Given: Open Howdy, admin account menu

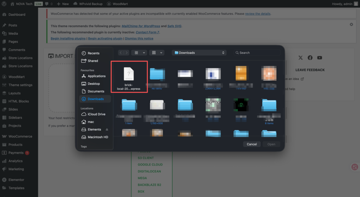Looking at the screenshot, I should click(x=345, y=4).
